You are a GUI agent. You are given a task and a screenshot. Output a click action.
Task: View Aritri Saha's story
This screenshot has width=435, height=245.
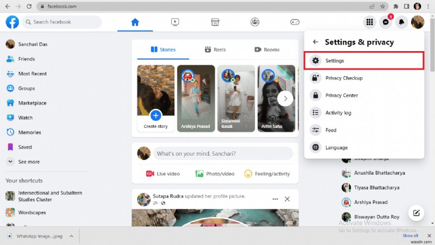click(276, 99)
